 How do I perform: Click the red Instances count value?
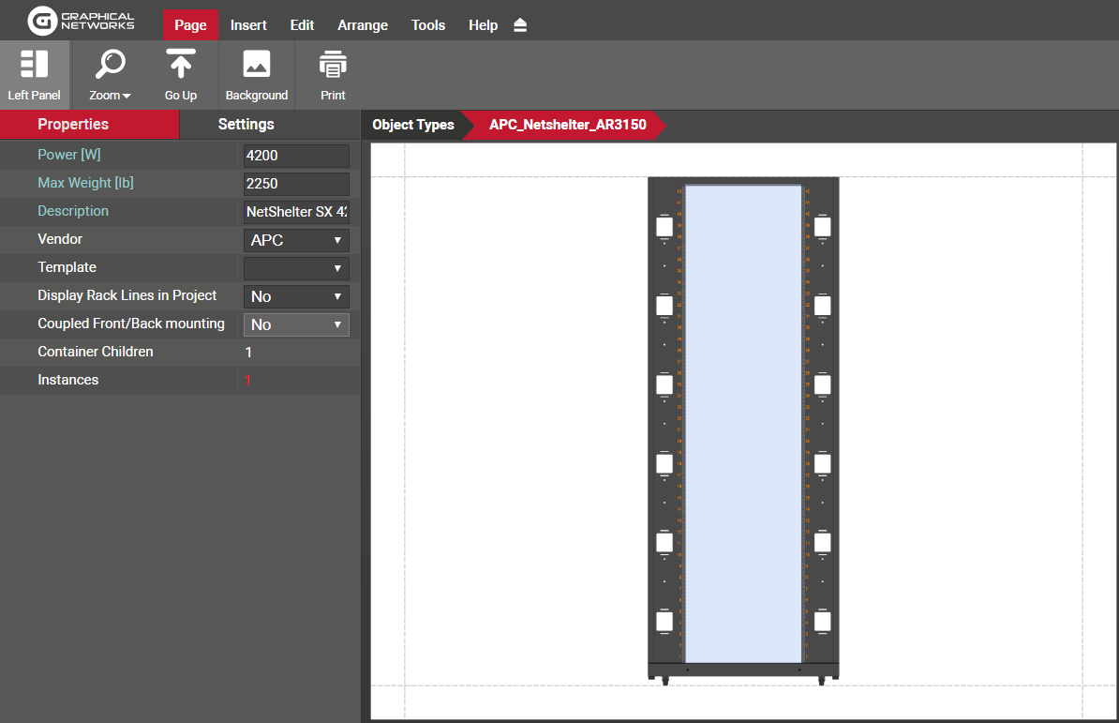coord(248,381)
